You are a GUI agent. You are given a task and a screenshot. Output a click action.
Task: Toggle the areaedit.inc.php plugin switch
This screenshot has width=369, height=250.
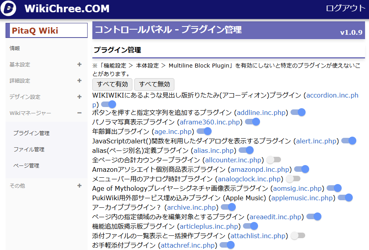(x=314, y=216)
